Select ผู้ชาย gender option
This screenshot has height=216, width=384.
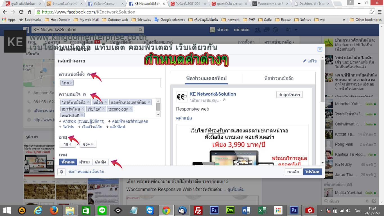click(x=84, y=162)
